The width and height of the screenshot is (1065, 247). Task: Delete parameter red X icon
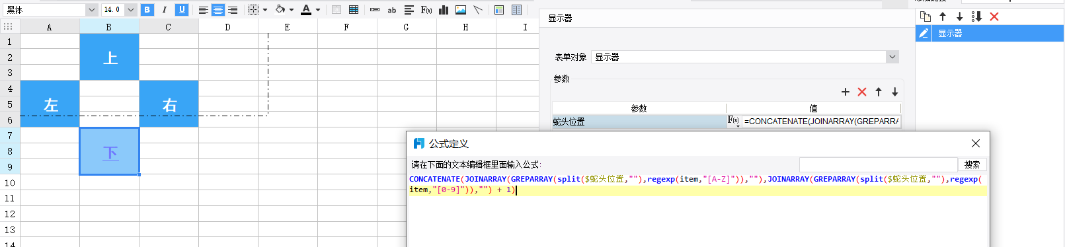click(x=862, y=92)
